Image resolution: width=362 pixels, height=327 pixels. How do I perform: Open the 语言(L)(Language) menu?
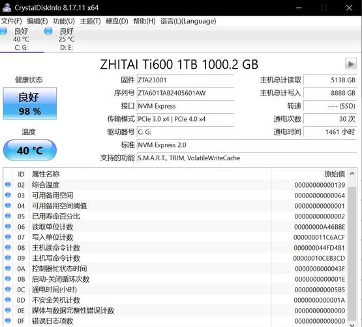point(188,22)
